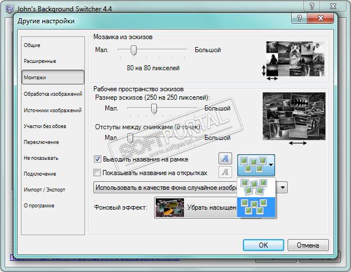Viewport: 351px width, 272px height.
Task: Open Расширенные settings section
Action: click(x=40, y=61)
